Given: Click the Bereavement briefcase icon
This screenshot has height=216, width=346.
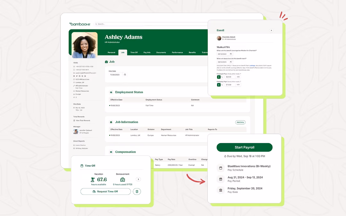Looking at the screenshot, I should 123,180.
